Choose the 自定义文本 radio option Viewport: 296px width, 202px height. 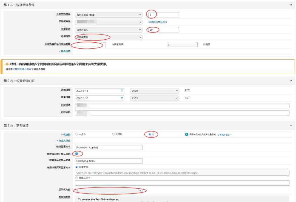[77, 178]
